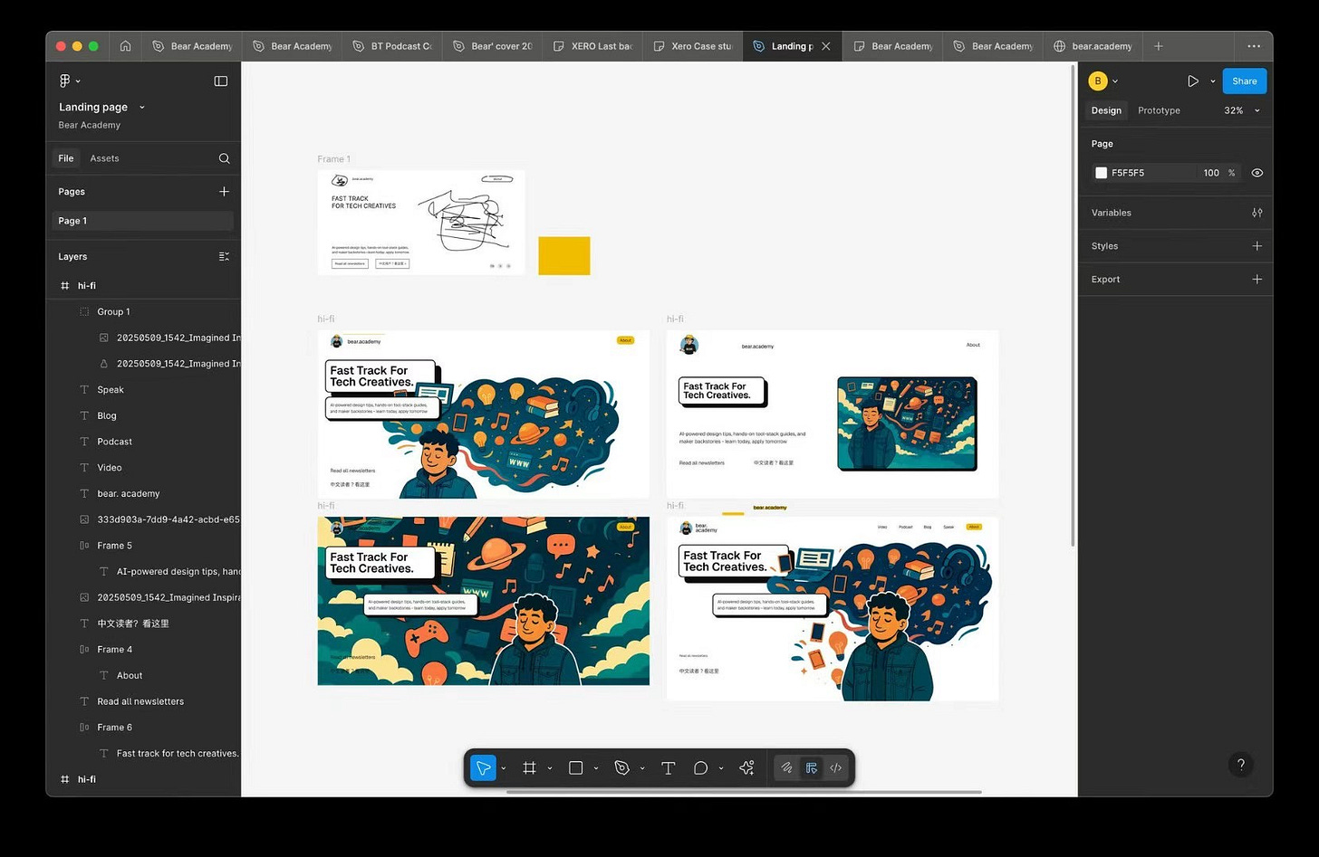This screenshot has height=857, width=1319.
Task: Open the Figma main menu logo
Action: (x=65, y=81)
